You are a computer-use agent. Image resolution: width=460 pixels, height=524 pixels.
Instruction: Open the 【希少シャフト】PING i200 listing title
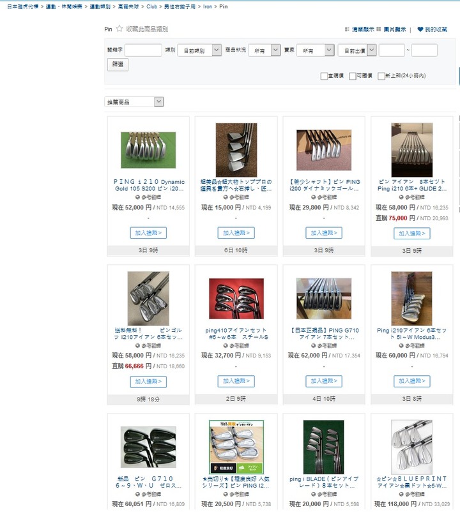point(324,185)
